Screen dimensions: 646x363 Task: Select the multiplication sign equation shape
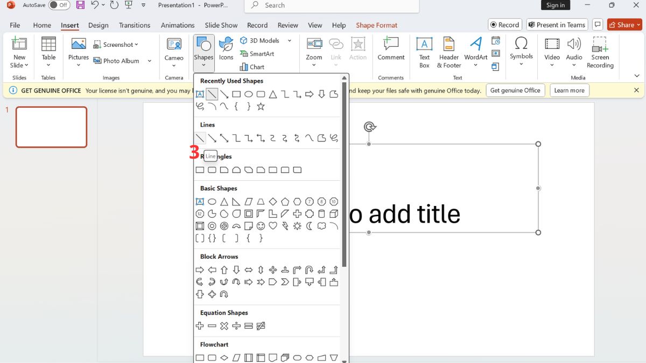(224, 326)
